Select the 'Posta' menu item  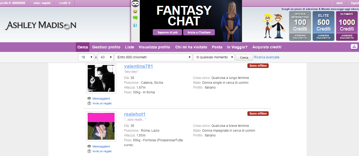217,47
